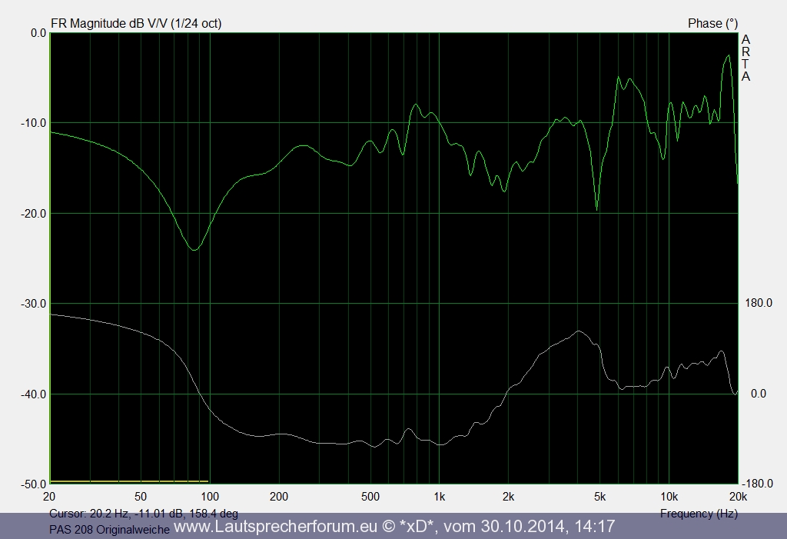The height and width of the screenshot is (539, 787).
Task: Click the 180.0 phase axis label
Action: [758, 303]
